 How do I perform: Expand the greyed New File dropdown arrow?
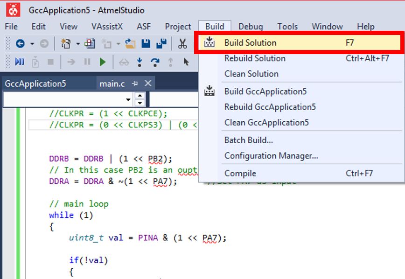[119, 44]
